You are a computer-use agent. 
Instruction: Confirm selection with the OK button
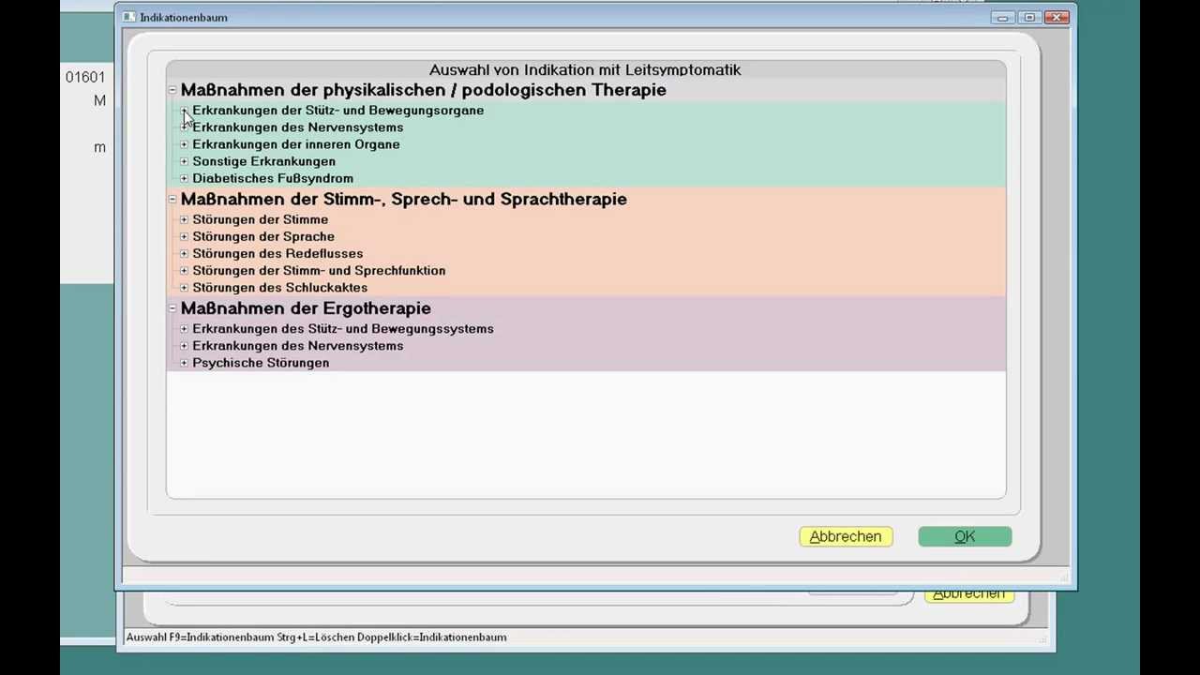tap(965, 536)
